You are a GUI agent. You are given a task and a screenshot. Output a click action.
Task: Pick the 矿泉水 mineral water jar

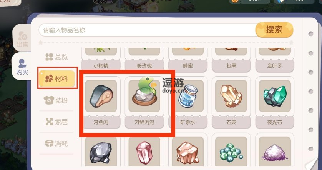click(x=188, y=102)
